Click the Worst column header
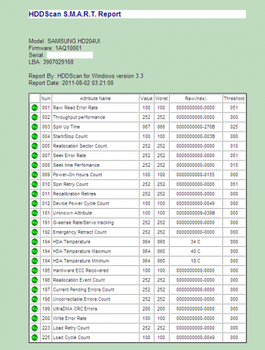The image size is (265, 350). [161, 99]
